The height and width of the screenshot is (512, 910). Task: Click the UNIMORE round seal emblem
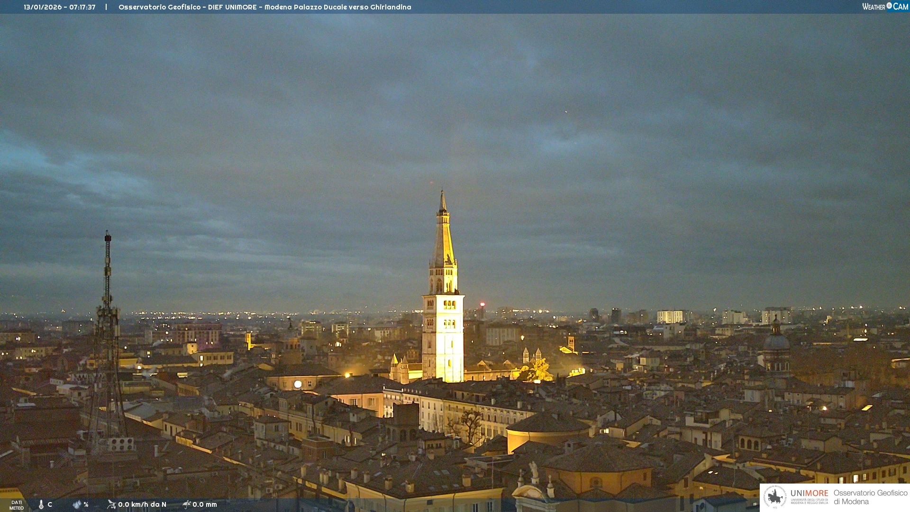point(775,497)
